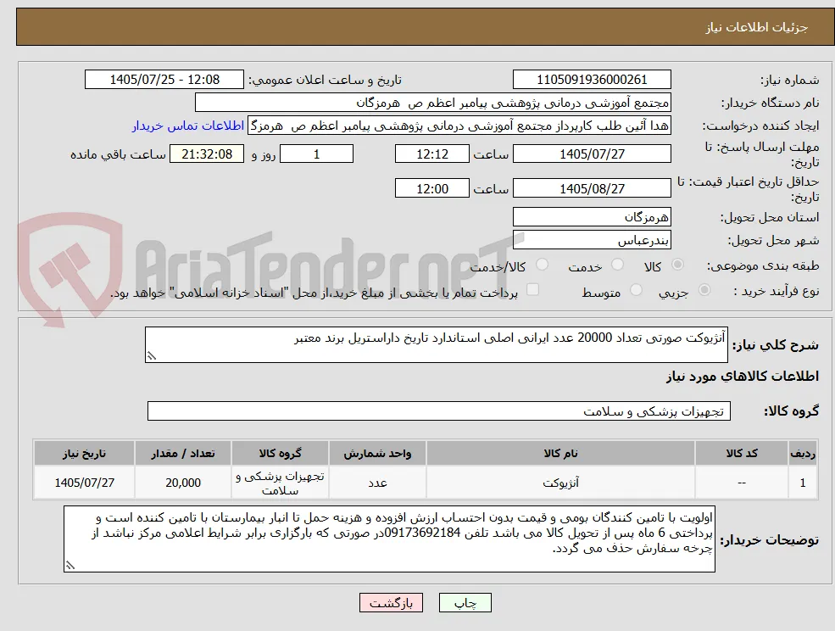The width and height of the screenshot is (835, 631).
Task: Click the نام کالا column header
Action: [560, 454]
